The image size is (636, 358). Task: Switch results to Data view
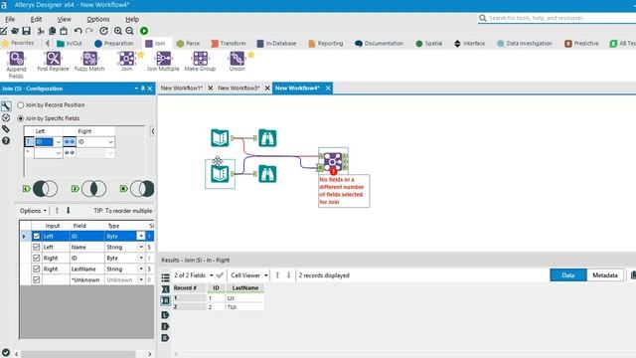click(568, 275)
